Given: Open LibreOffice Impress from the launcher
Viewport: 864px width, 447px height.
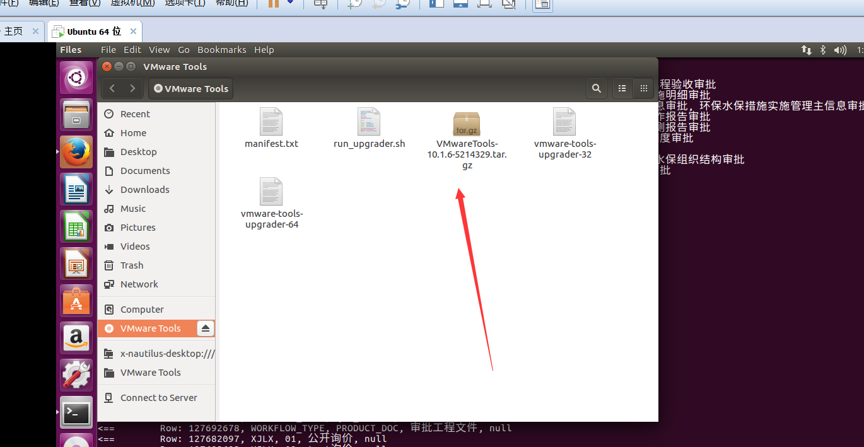Looking at the screenshot, I should coord(76,264).
